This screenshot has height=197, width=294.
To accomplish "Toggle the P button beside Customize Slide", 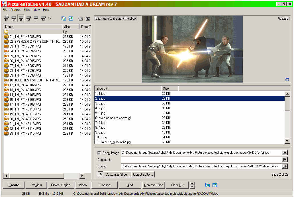I will pyautogui.click(x=100, y=175).
